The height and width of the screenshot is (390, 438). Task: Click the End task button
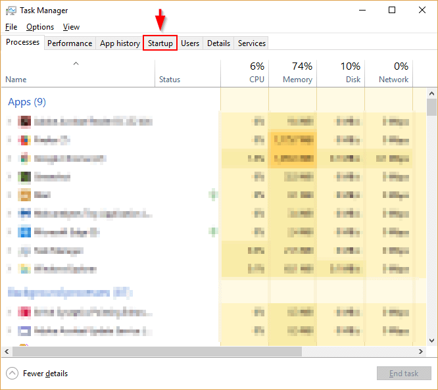point(404,374)
